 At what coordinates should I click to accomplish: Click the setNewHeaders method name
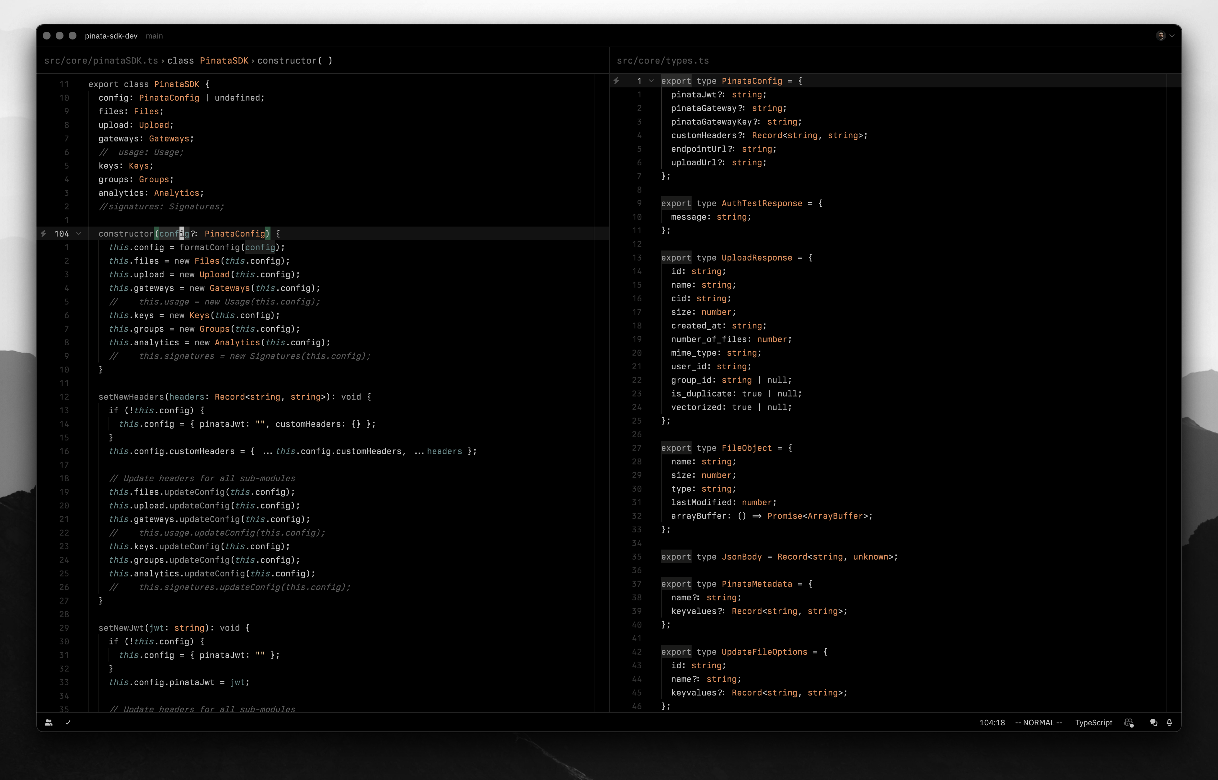[131, 397]
